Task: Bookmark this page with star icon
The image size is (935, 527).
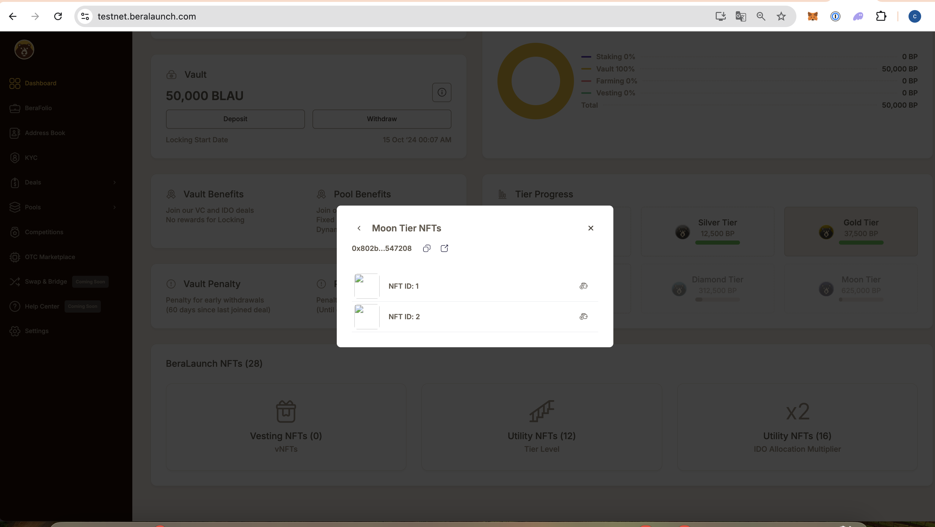Action: point(781,16)
